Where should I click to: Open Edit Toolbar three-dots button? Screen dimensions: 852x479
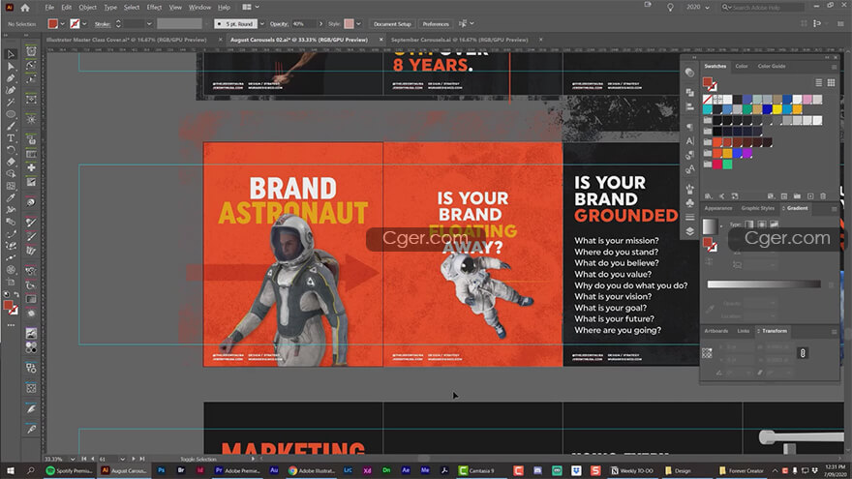coord(11,325)
